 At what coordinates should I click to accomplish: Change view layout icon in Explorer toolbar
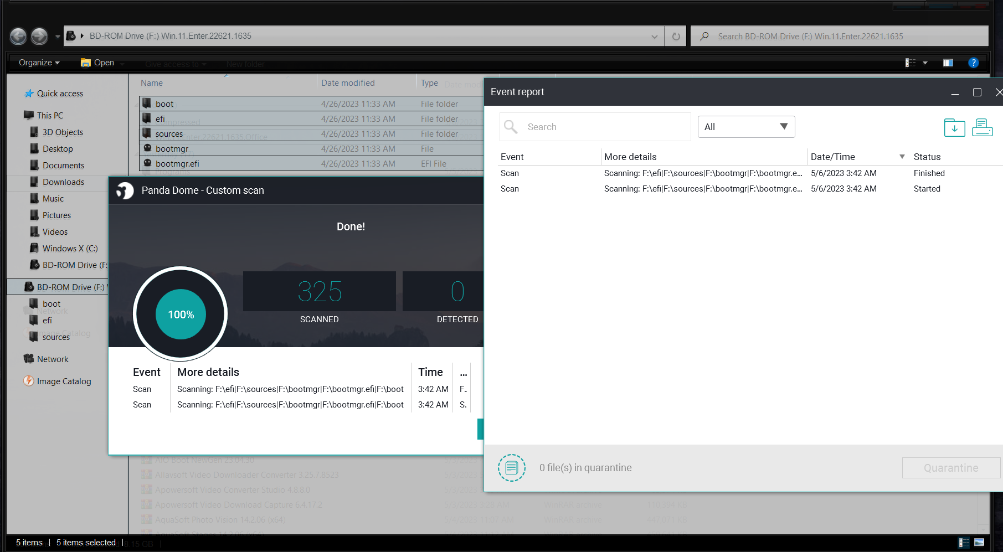tap(911, 63)
